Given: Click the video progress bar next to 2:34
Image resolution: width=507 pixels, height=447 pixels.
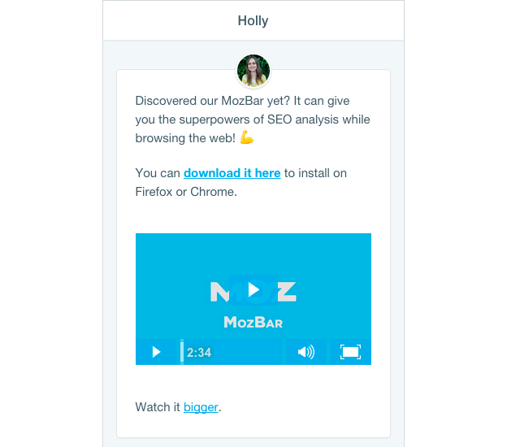Looking at the screenshot, I should [x=231, y=352].
